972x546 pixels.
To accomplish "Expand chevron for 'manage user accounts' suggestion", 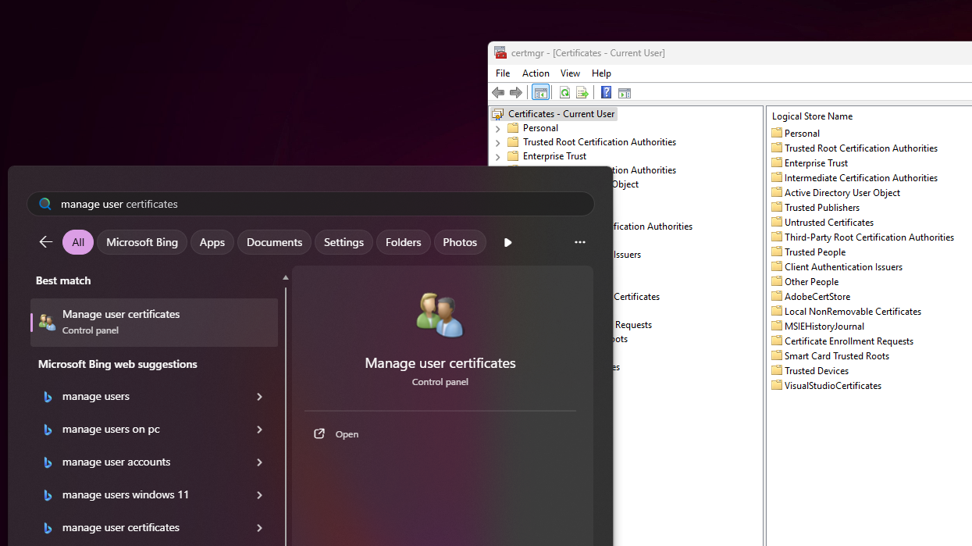I will coord(259,462).
